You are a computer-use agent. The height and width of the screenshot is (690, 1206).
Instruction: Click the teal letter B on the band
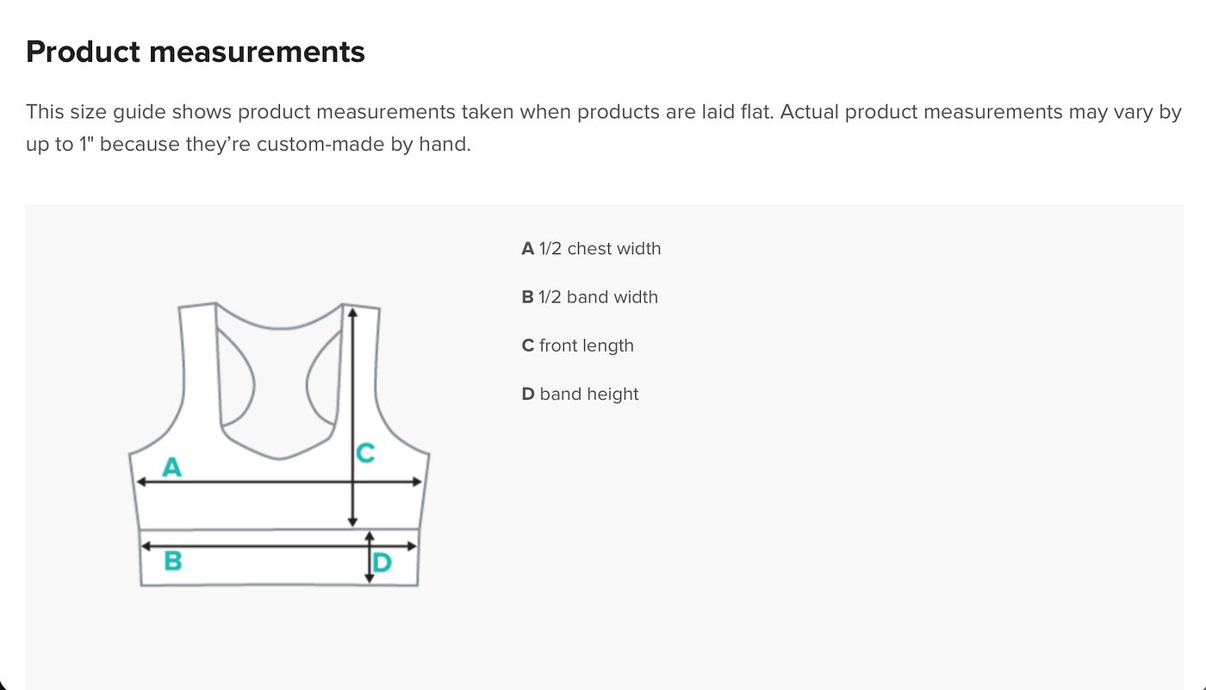(172, 562)
